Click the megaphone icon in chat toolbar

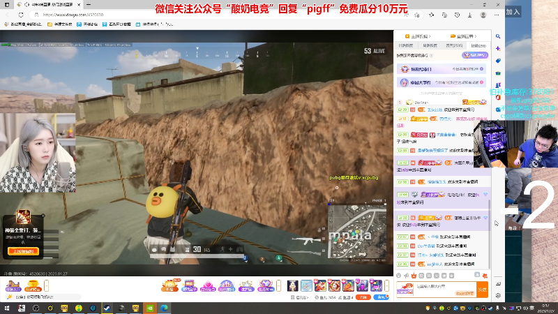pos(406,276)
